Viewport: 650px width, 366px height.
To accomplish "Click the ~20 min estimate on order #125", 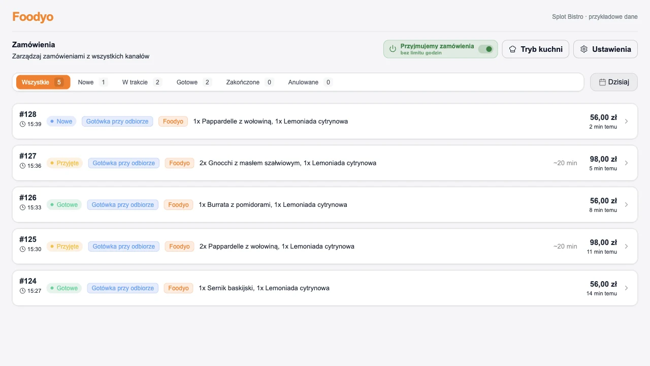I will [x=565, y=247].
